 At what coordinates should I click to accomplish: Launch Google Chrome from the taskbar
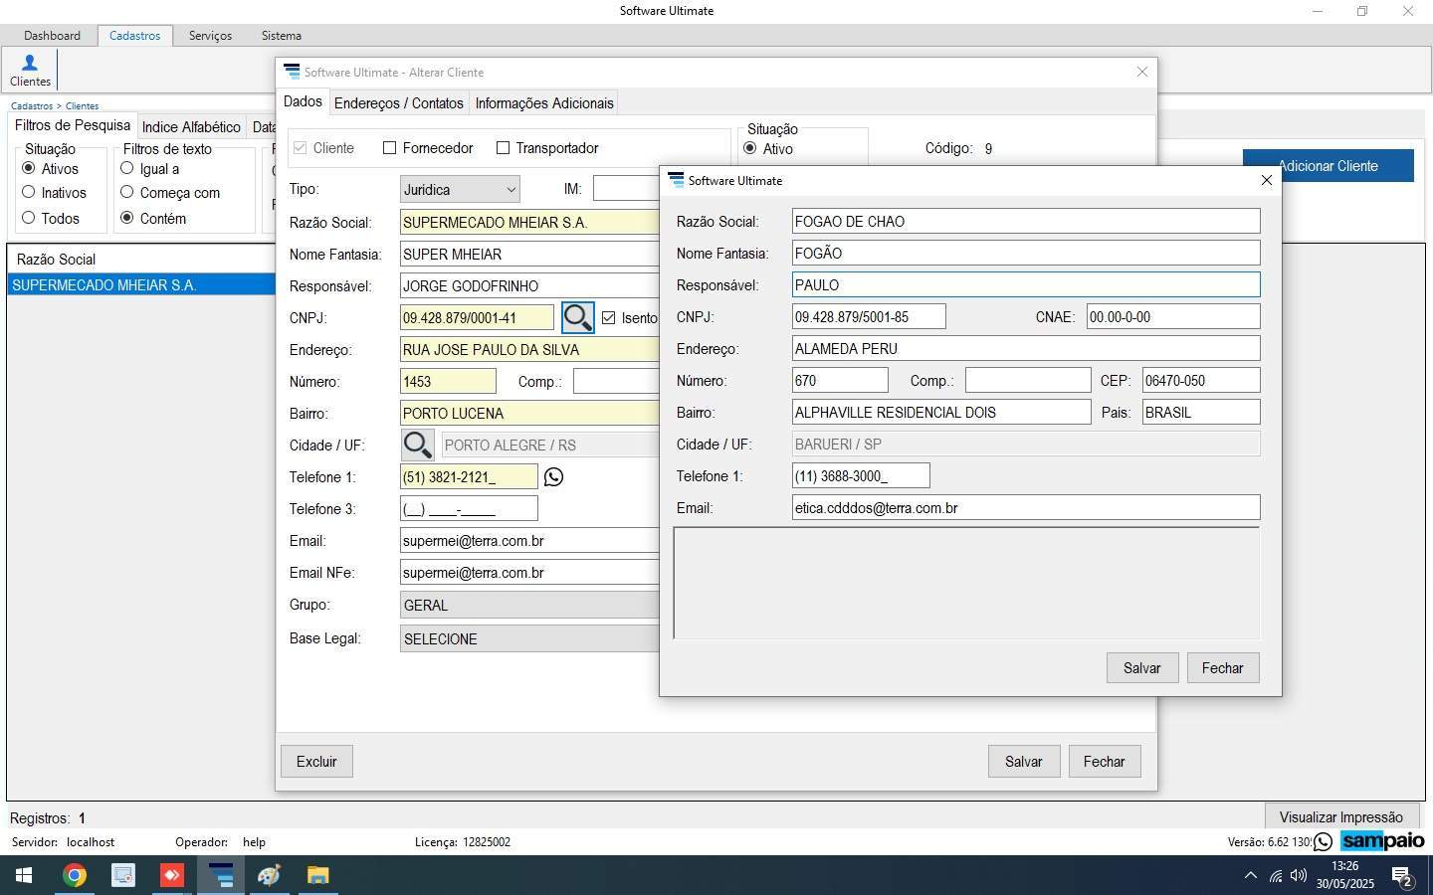pyautogui.click(x=74, y=876)
